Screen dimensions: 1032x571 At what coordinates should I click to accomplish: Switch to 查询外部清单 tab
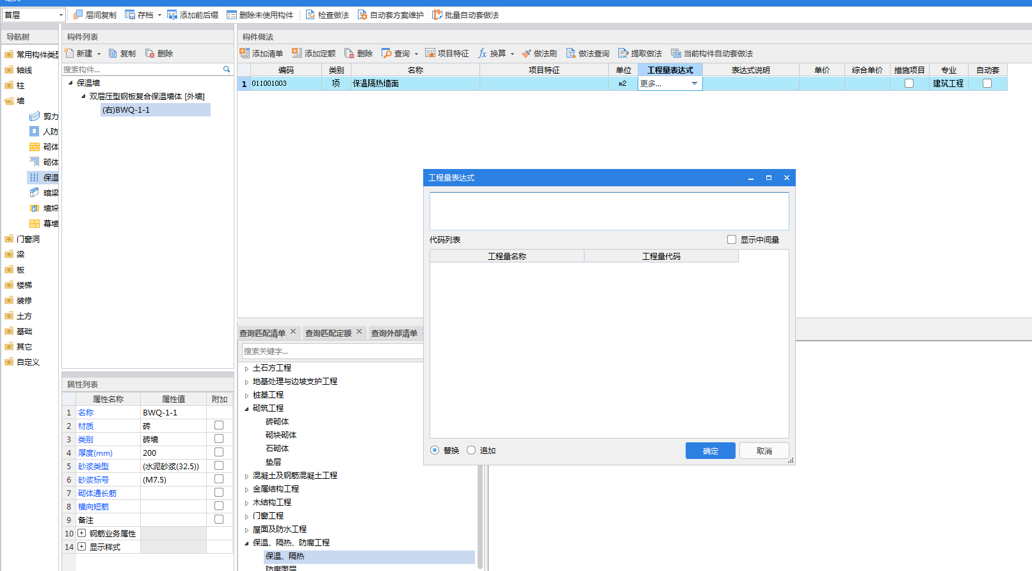394,333
